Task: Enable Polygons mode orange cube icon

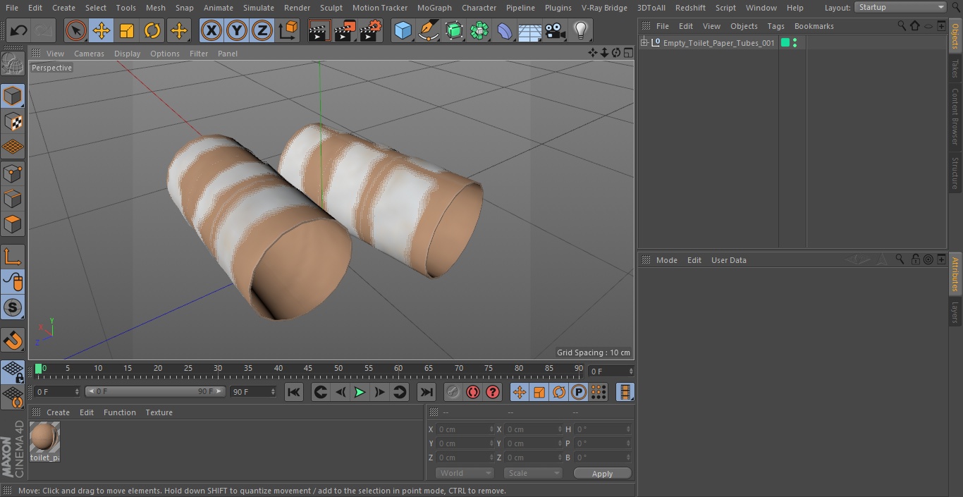Action: click(x=13, y=225)
